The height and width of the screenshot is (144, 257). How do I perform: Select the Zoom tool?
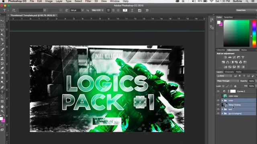2,111
